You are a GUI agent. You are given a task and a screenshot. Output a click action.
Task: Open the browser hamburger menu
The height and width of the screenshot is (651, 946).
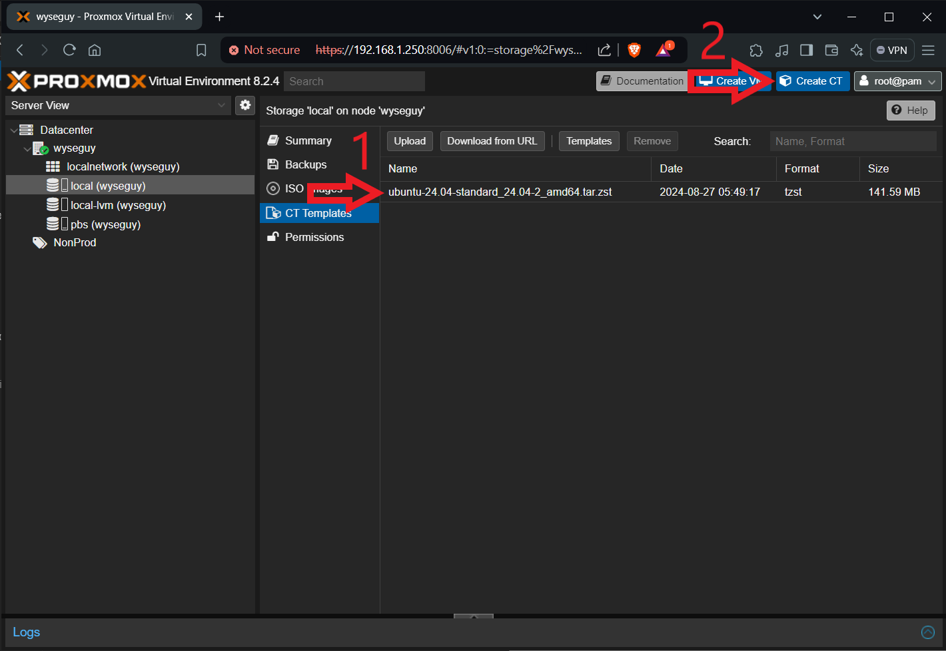(928, 50)
